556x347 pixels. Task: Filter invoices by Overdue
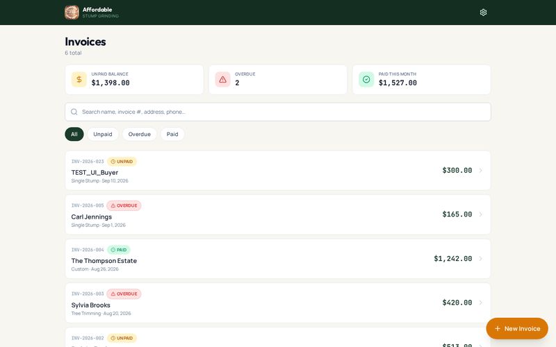[140, 134]
